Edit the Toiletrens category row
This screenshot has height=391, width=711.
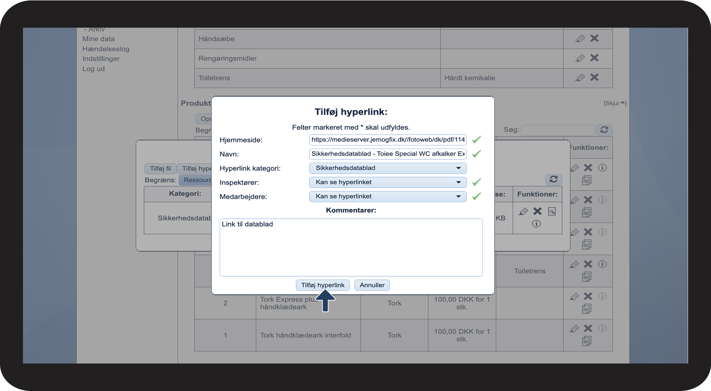tap(580, 77)
